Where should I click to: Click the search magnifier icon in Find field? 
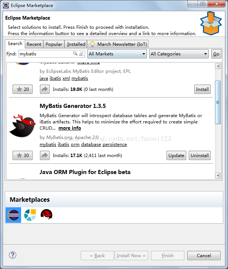(x=75, y=54)
